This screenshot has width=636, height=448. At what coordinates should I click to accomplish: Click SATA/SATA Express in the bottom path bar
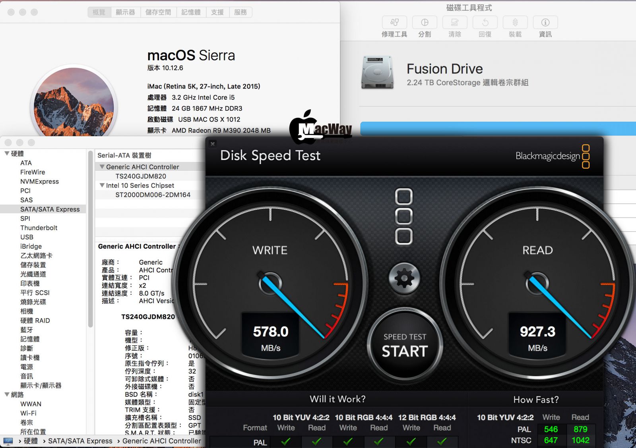pyautogui.click(x=80, y=441)
